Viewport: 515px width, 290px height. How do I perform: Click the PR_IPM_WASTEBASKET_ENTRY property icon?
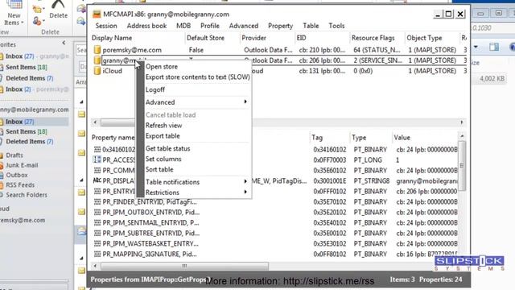click(97, 243)
